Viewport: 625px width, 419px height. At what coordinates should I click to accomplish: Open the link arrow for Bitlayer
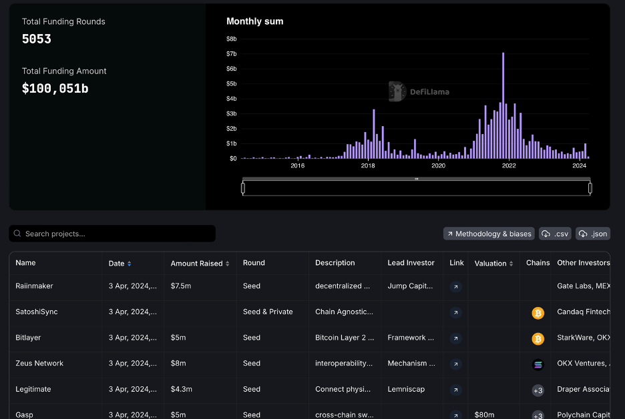pos(455,338)
